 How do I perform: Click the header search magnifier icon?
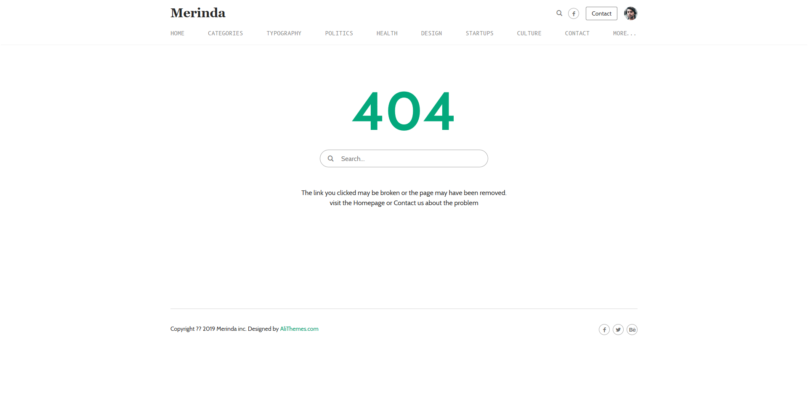(x=559, y=13)
